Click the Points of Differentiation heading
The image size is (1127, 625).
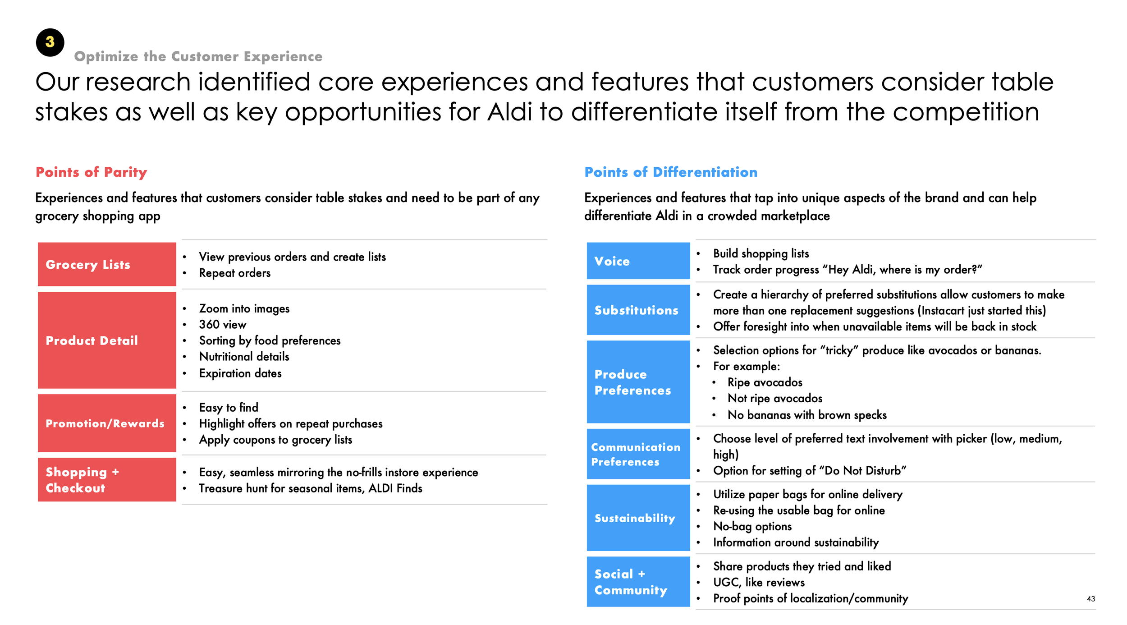(671, 172)
